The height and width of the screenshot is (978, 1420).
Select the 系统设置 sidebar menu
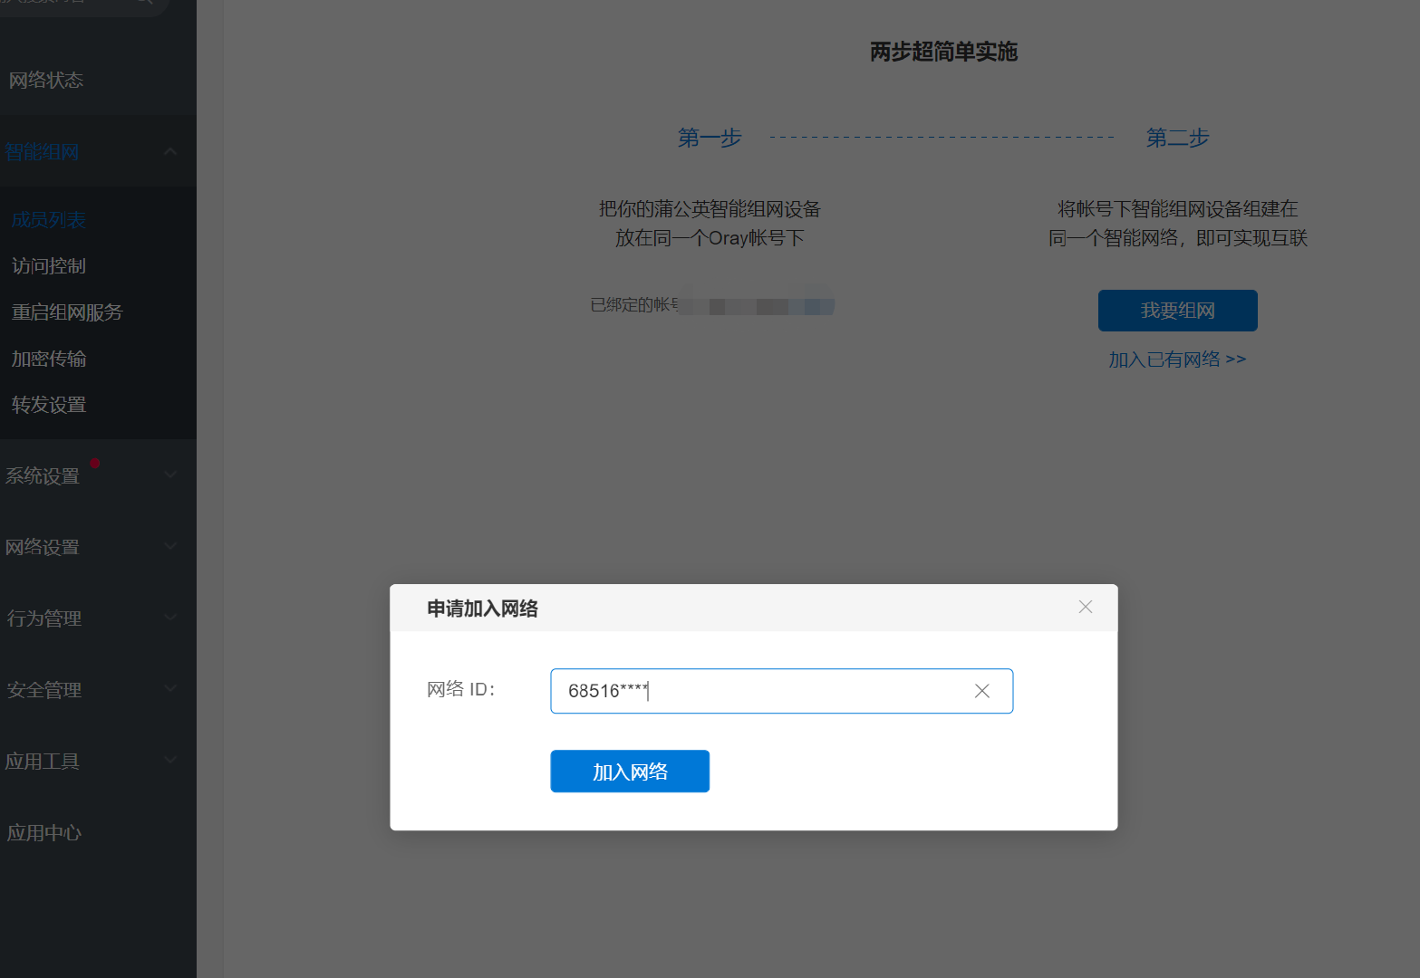coord(43,475)
